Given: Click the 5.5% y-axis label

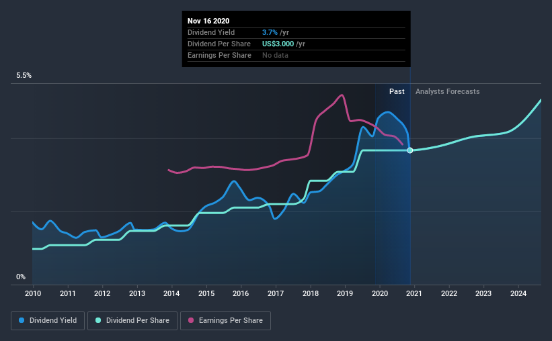Looking at the screenshot, I should (x=24, y=76).
